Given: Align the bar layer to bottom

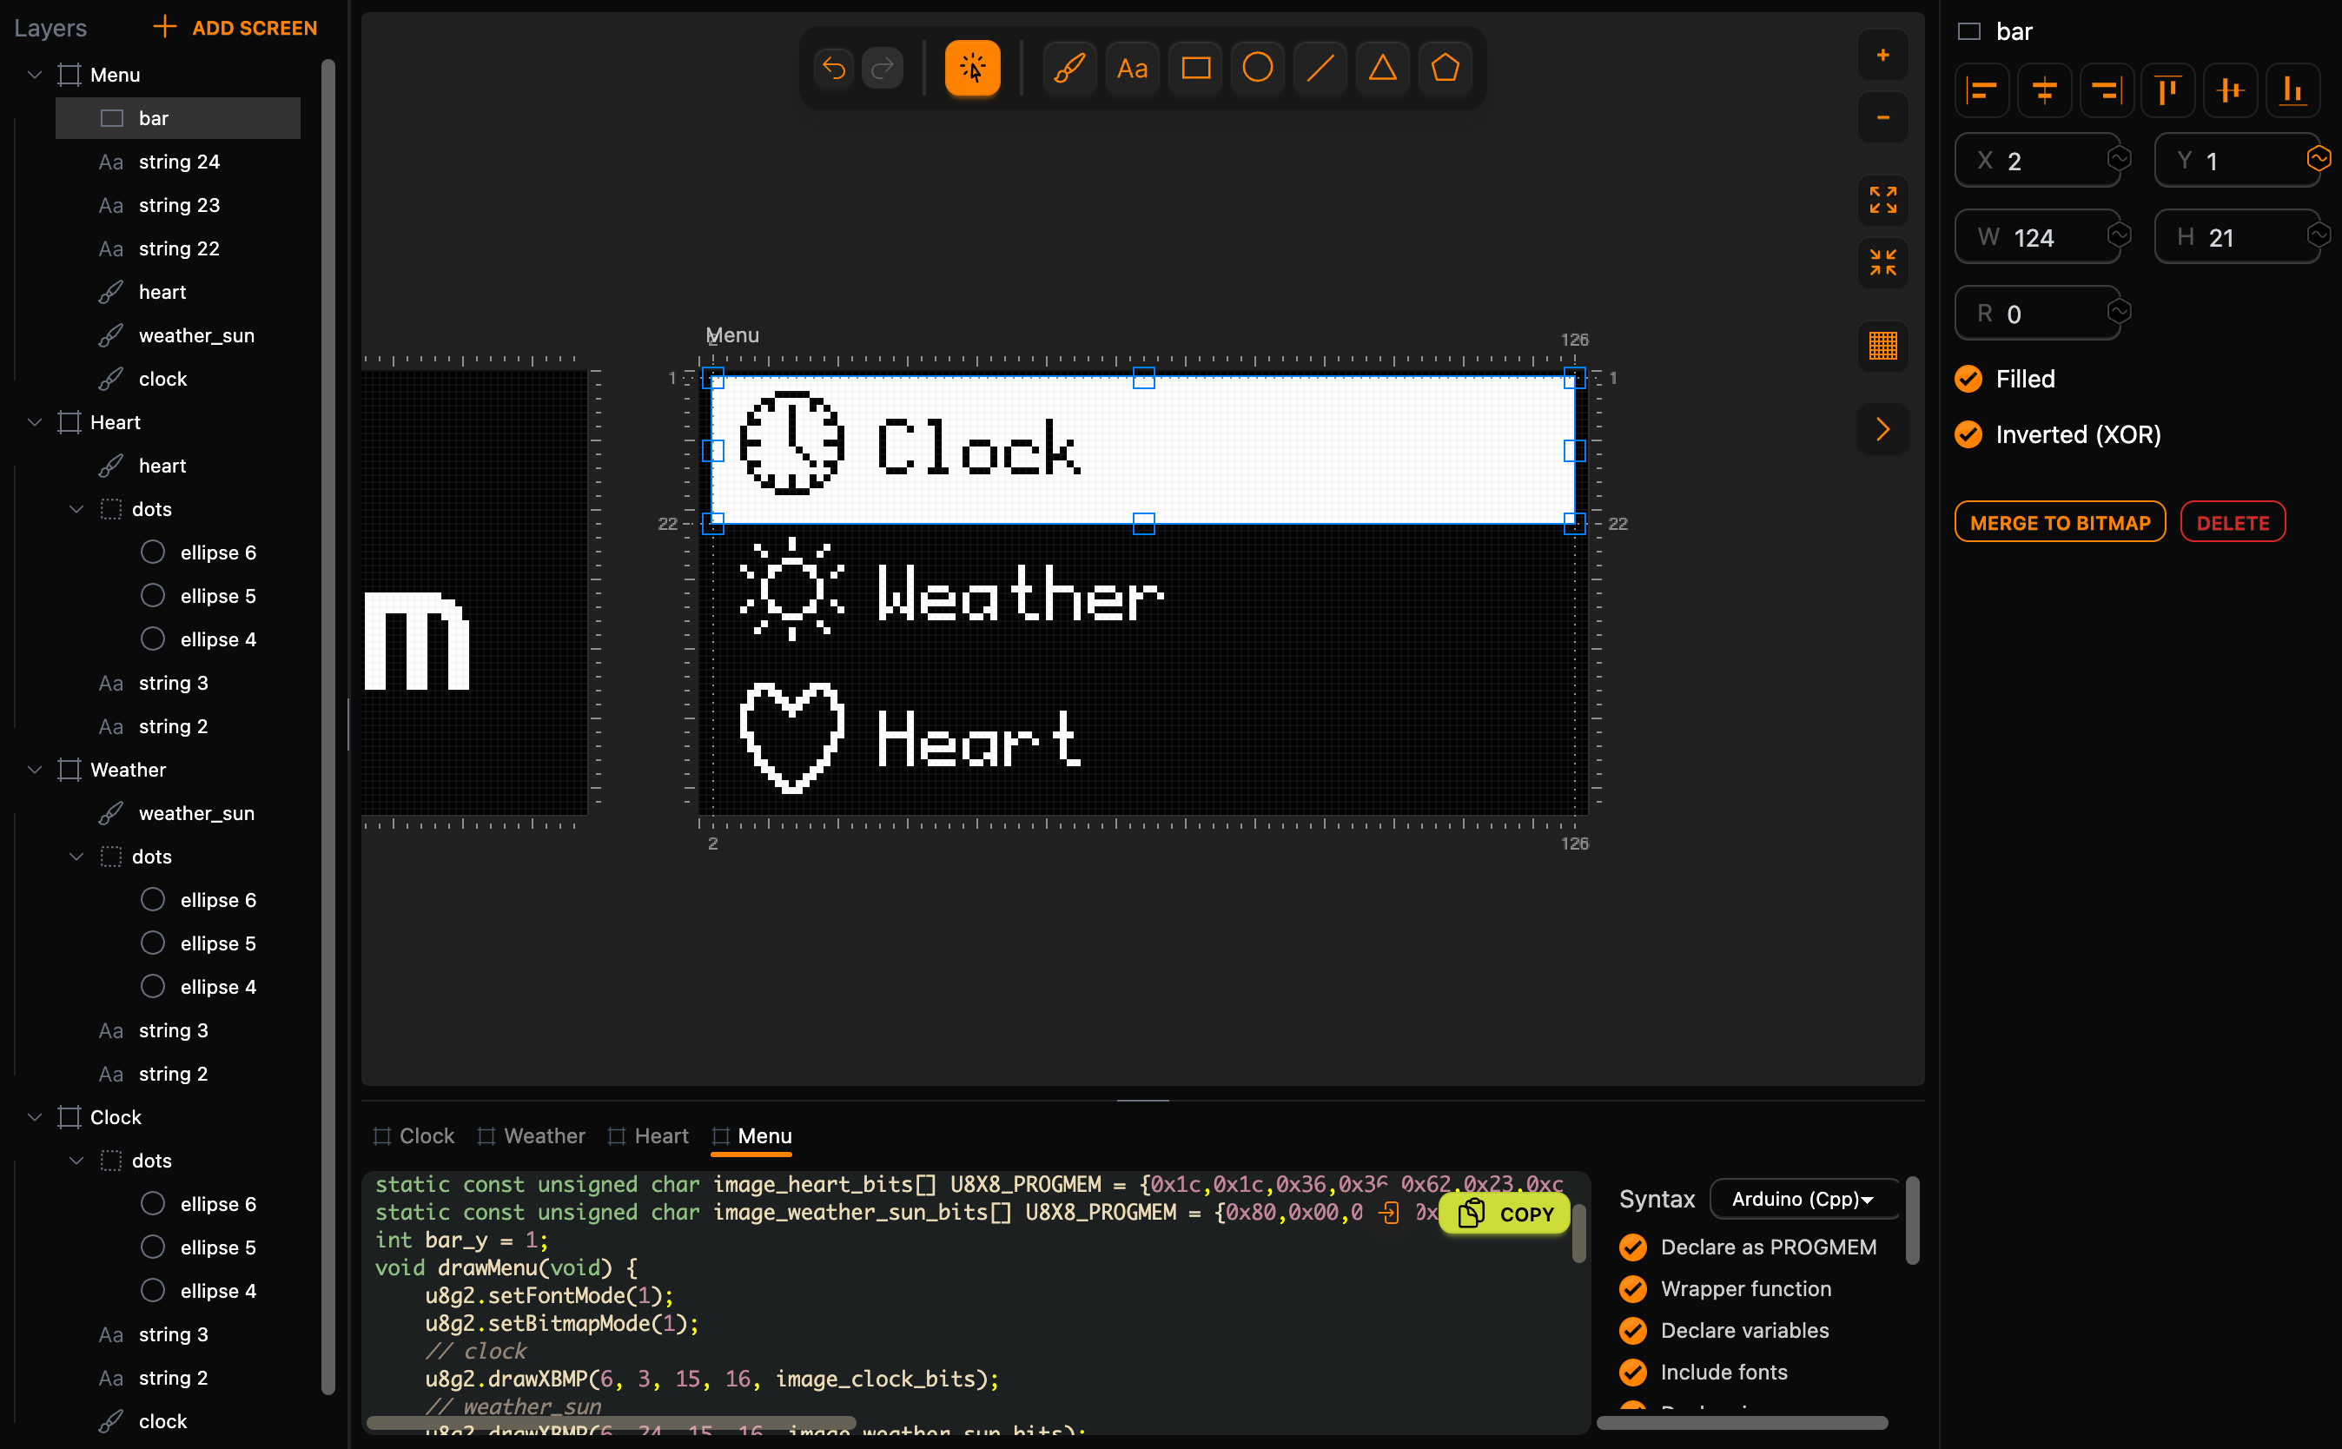Looking at the screenshot, I should [x=2293, y=91].
